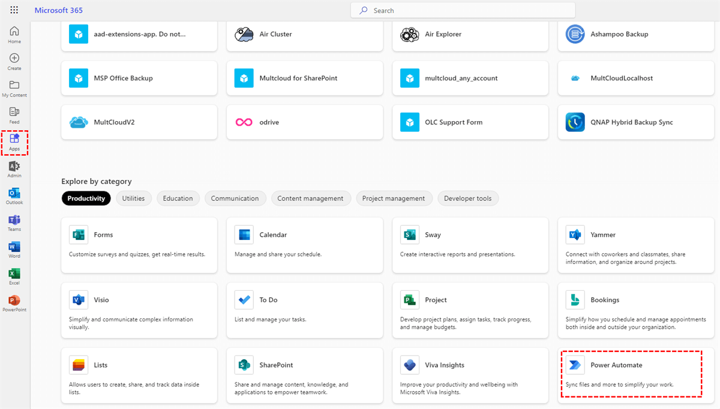Launch PowerPoint from the sidebar

click(14, 303)
